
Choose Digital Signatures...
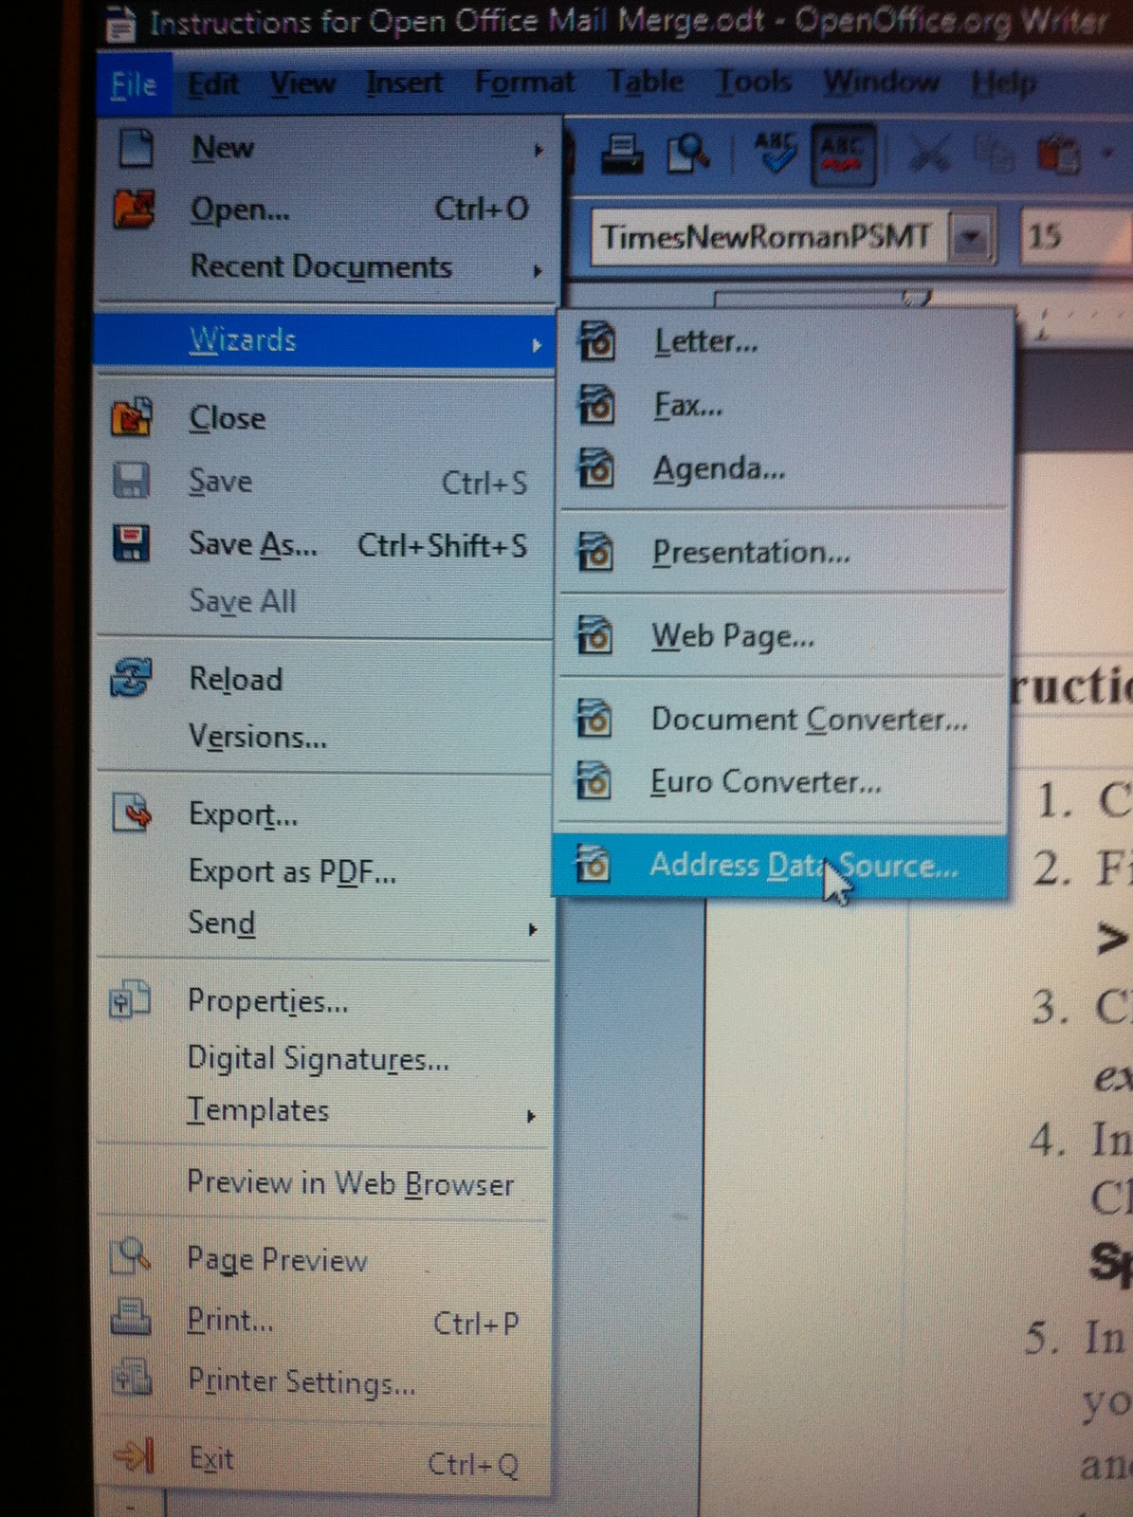pyautogui.click(x=318, y=1058)
